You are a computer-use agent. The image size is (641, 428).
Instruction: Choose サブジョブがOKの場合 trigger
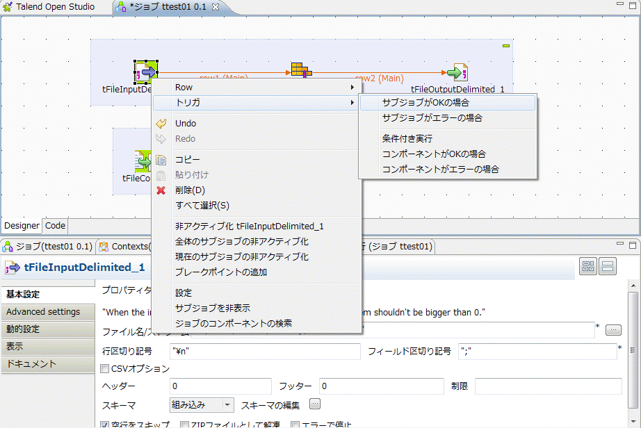[x=448, y=103]
